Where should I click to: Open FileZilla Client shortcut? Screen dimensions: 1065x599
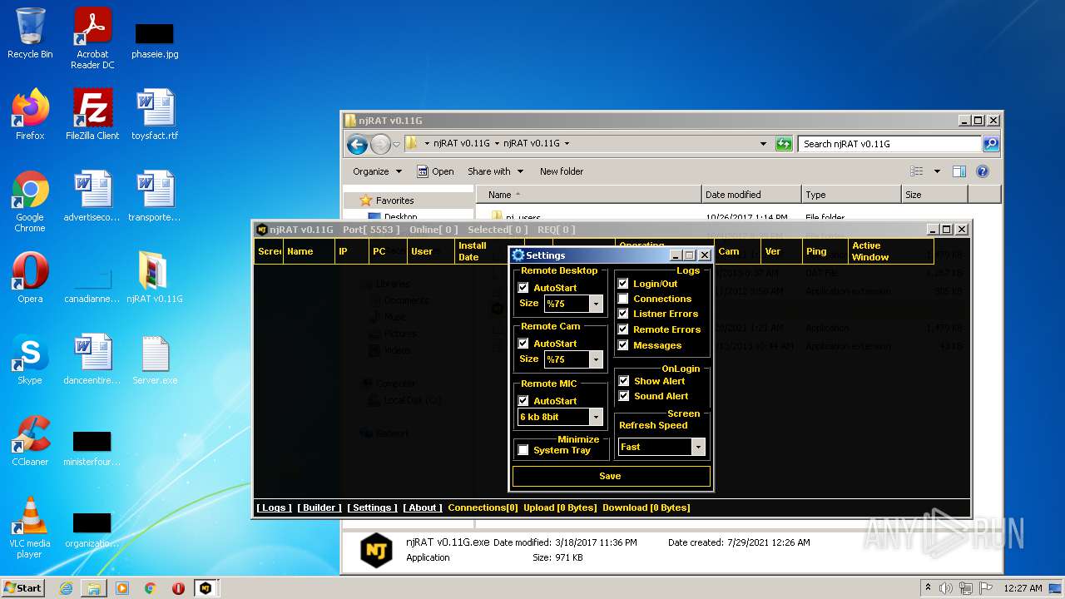pyautogui.click(x=92, y=115)
